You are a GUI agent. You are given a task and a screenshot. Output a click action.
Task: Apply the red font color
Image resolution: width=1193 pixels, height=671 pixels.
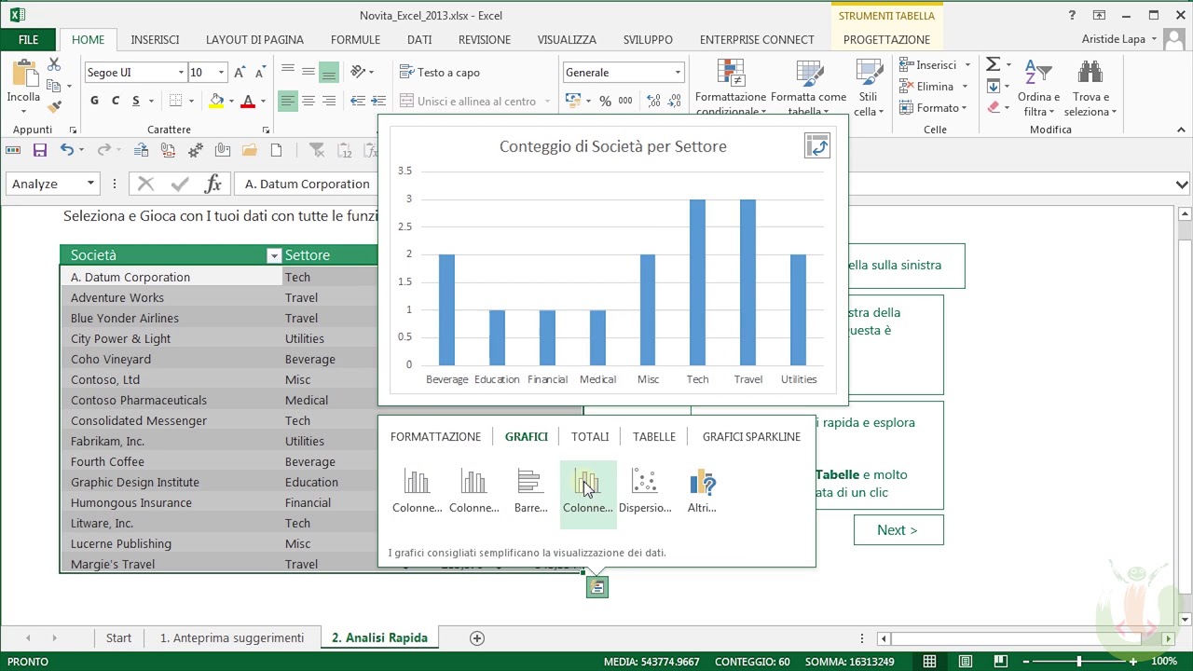[247, 101]
